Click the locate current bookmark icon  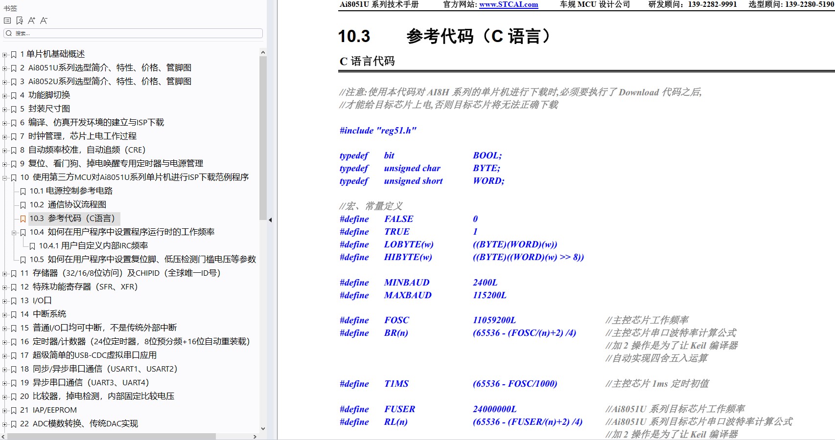(20, 21)
